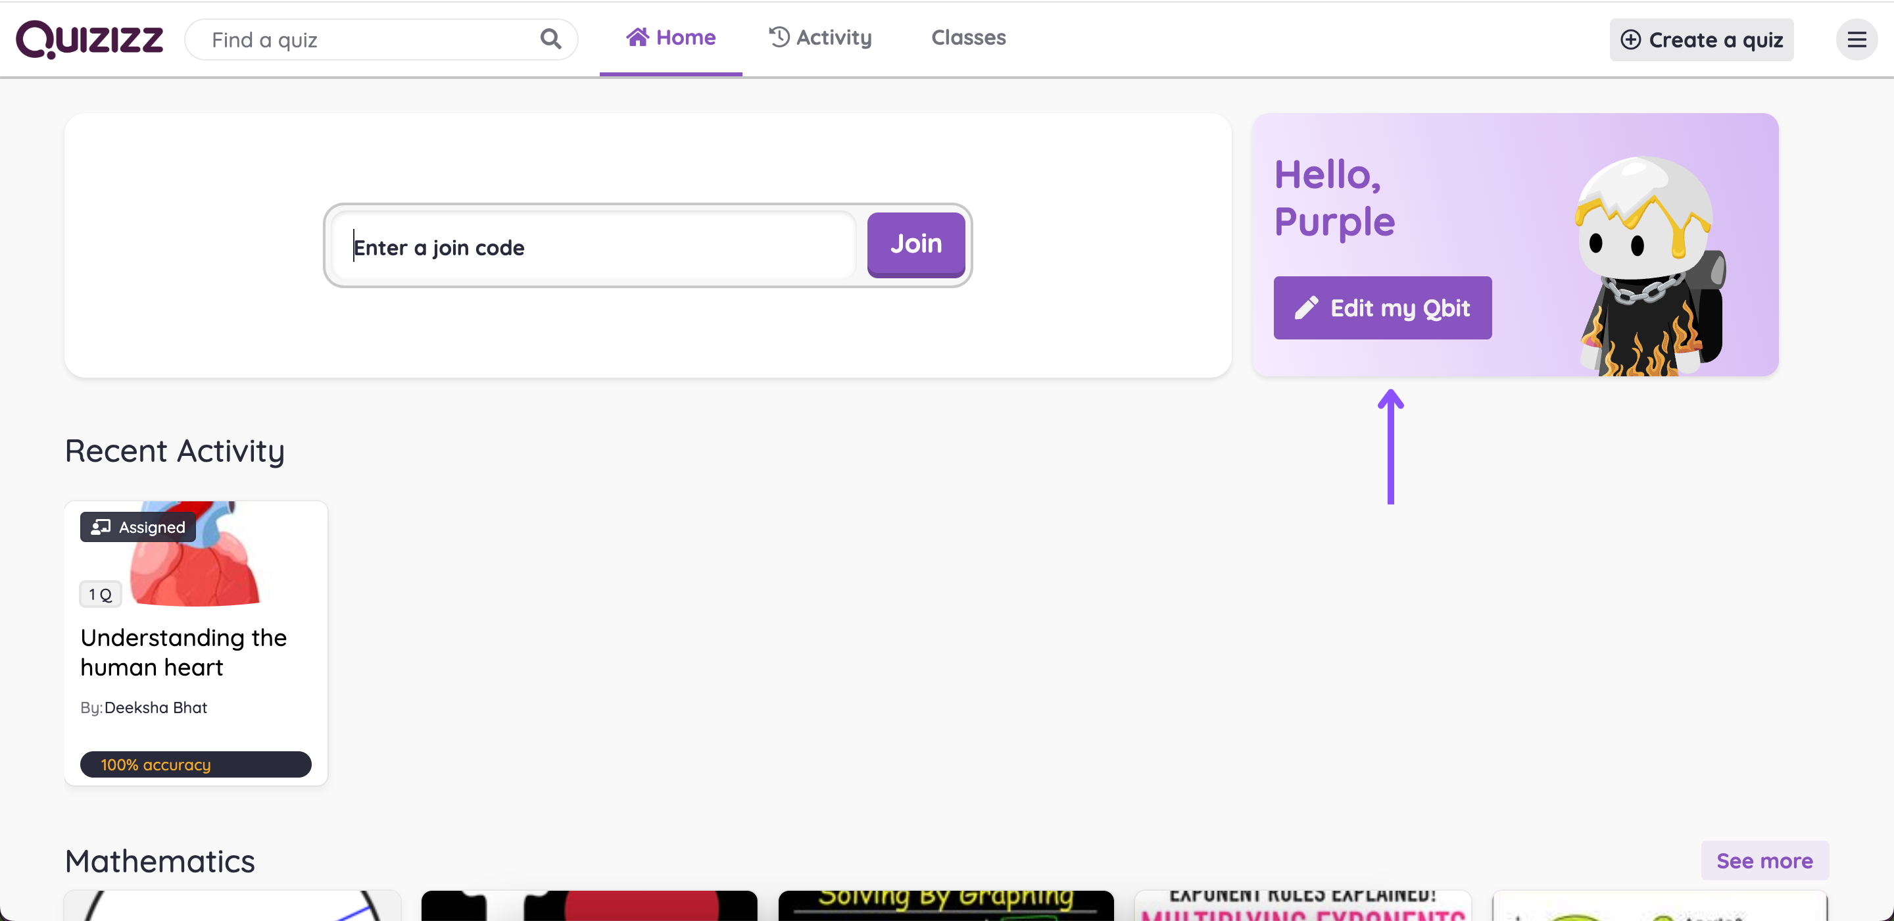Click the 100% accuracy bar
Screen dimensions: 1894x921
pyautogui.click(x=195, y=764)
